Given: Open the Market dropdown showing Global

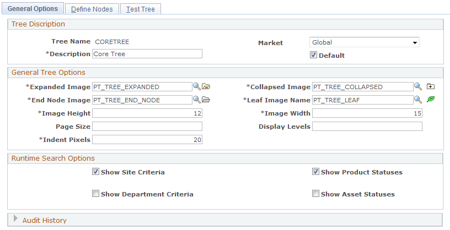Looking at the screenshot, I should (x=365, y=42).
